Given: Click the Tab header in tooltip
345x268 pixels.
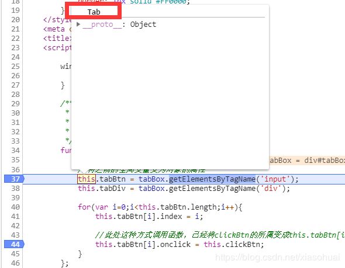Looking at the screenshot, I should (94, 12).
